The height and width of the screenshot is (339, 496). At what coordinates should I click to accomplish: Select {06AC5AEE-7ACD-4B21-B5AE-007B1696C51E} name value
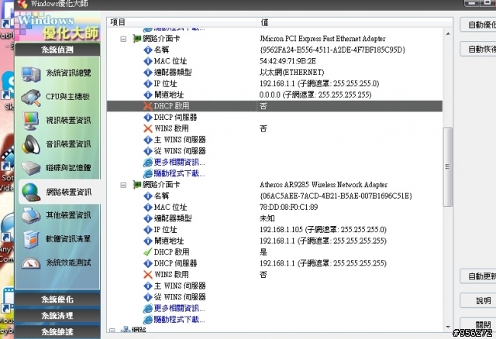pos(336,196)
